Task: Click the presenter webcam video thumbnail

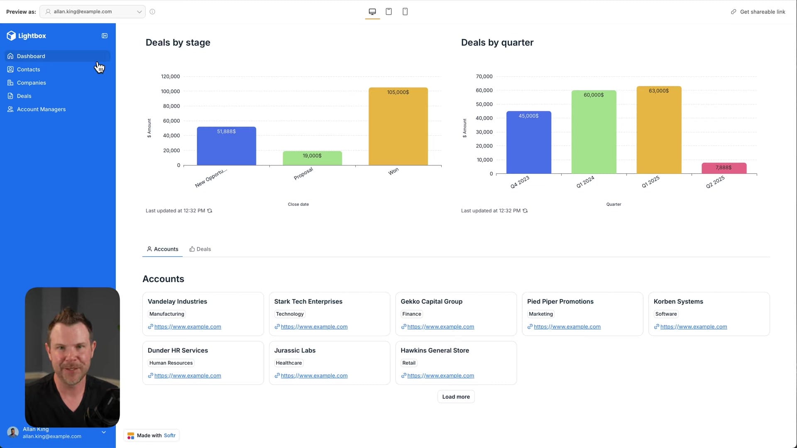Action: click(72, 357)
